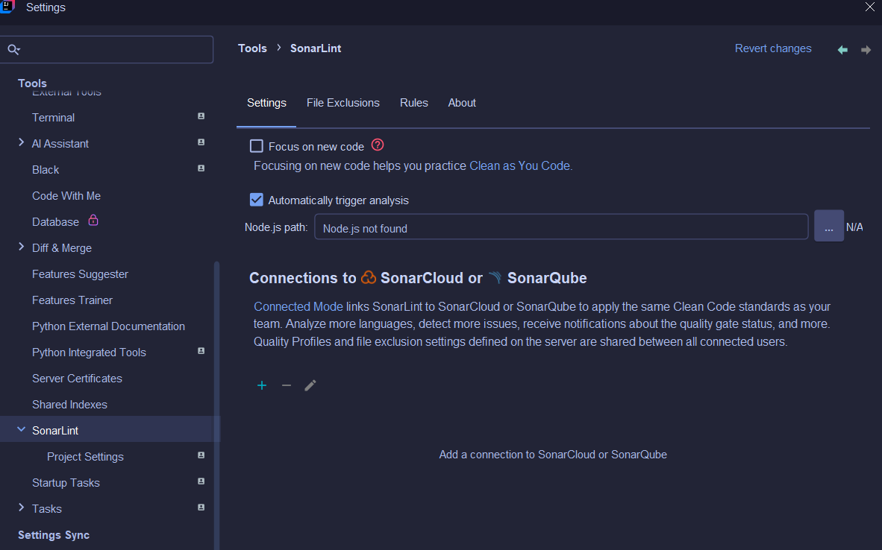
Task: Open the Rules tab
Action: [x=414, y=103]
